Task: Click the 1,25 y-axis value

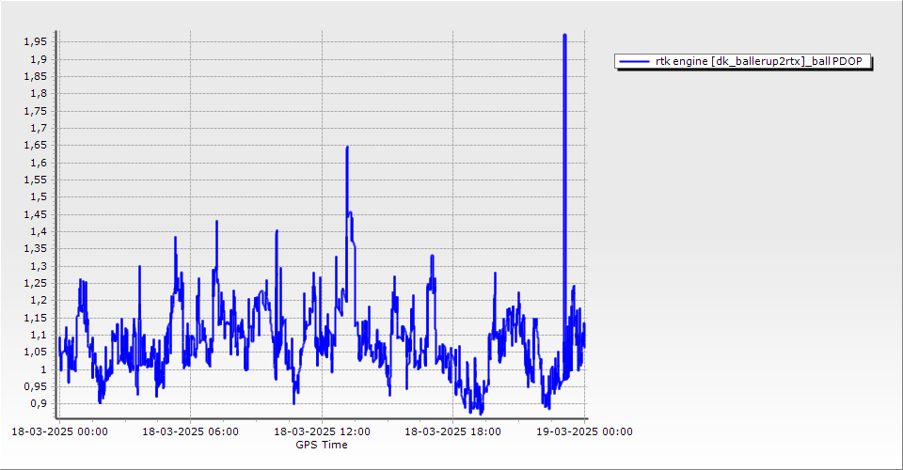Action: click(x=35, y=283)
